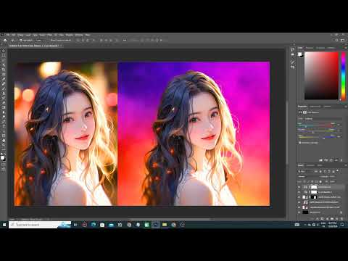Click inside the red color picker field
Viewport: 348px width, 261px height.
click(321, 75)
